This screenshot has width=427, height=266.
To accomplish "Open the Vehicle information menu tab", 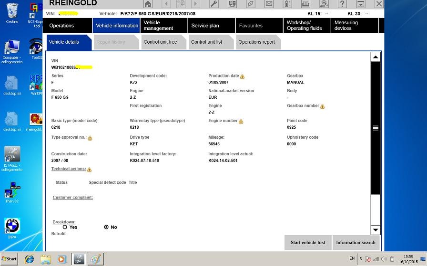I will point(116,26).
